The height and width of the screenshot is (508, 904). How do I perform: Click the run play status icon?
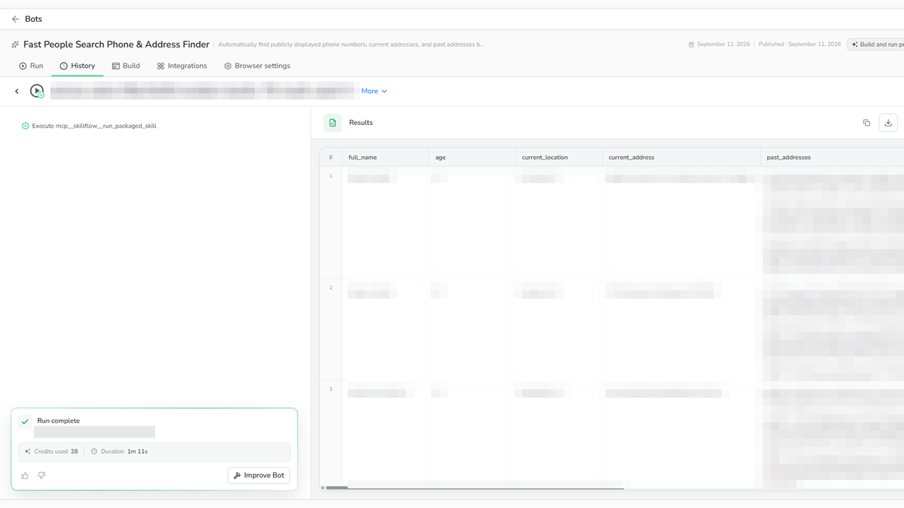point(37,91)
